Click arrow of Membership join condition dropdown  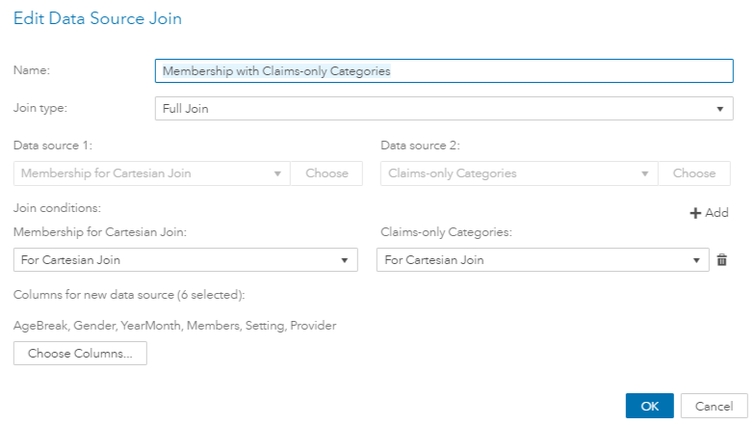pos(345,260)
